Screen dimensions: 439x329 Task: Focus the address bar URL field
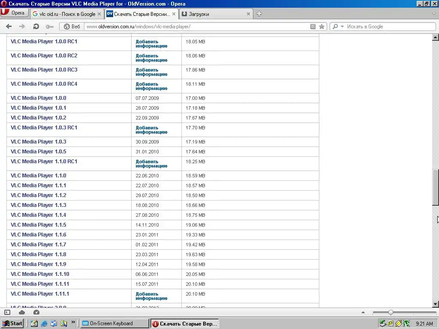196,27
